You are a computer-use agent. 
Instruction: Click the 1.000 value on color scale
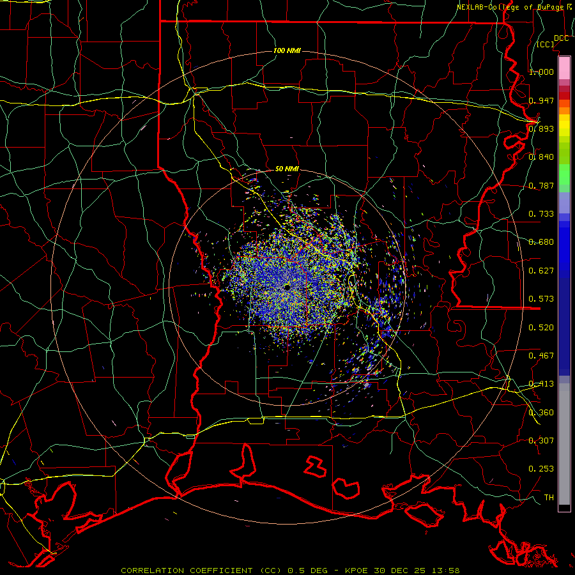(x=541, y=72)
